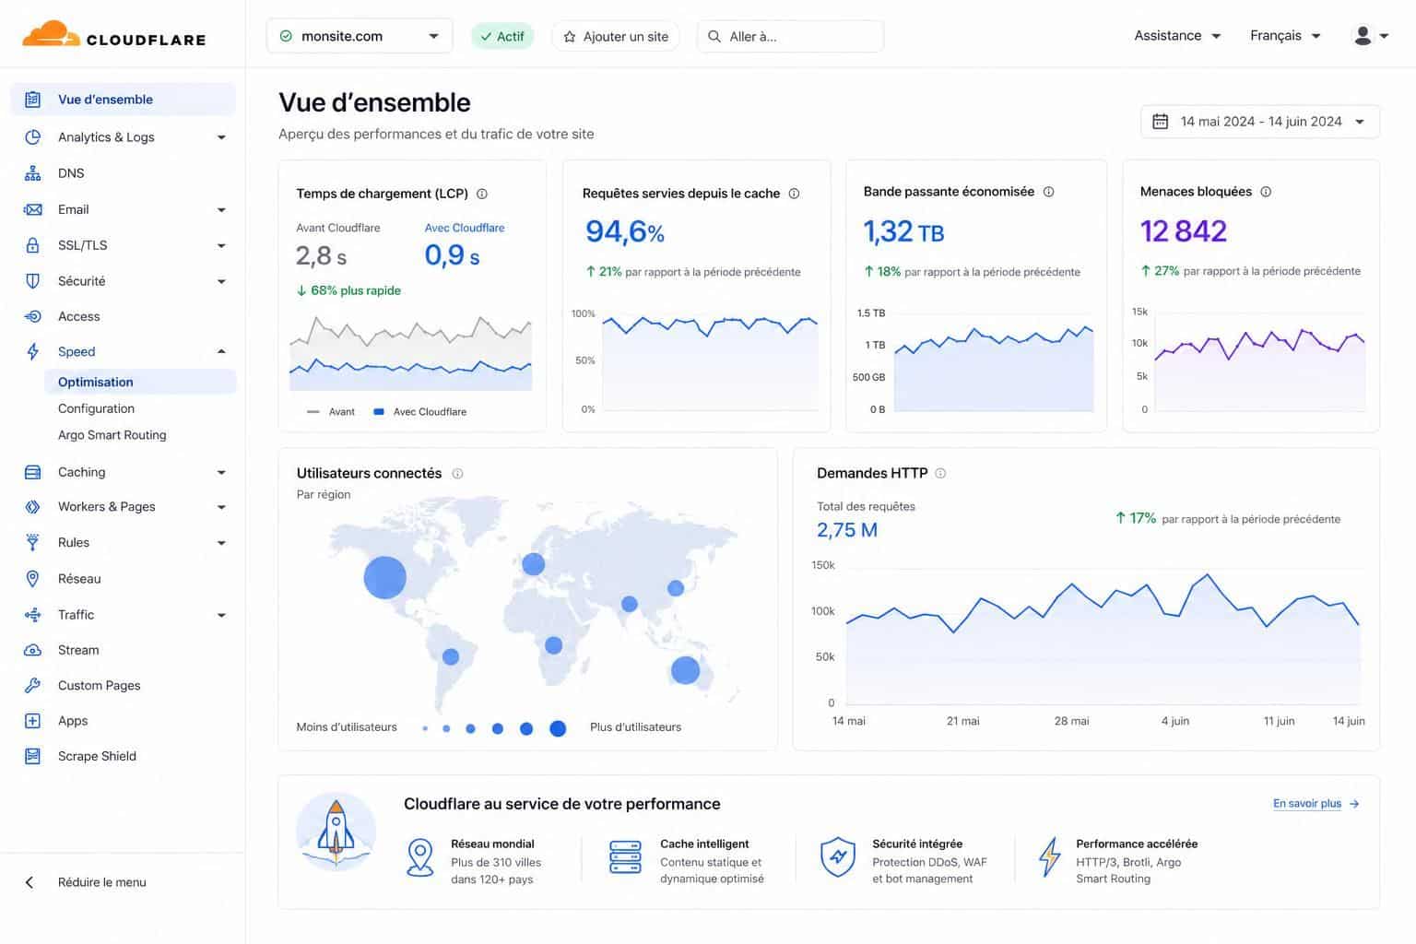Click the 2,75 M total requests value
1416x944 pixels.
tap(847, 530)
